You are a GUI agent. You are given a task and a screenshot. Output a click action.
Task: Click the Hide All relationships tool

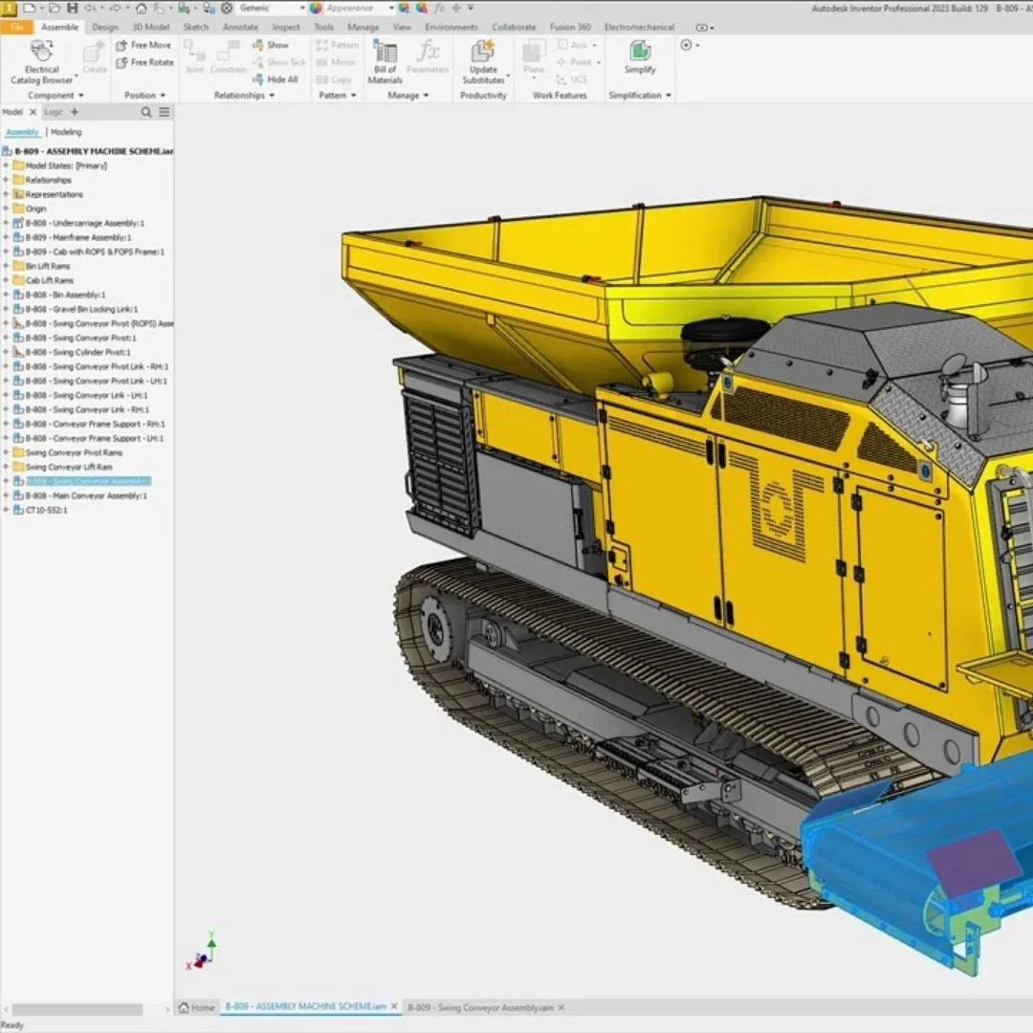tap(275, 79)
